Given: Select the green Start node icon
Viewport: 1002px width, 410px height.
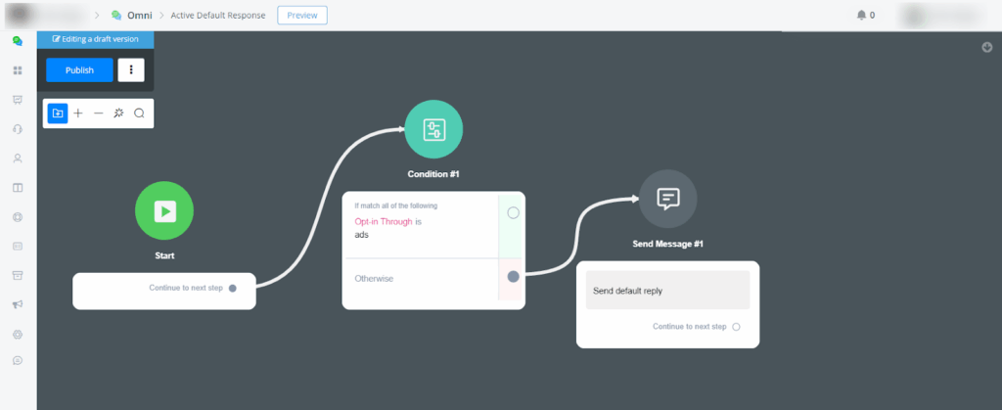Looking at the screenshot, I should tap(164, 210).
